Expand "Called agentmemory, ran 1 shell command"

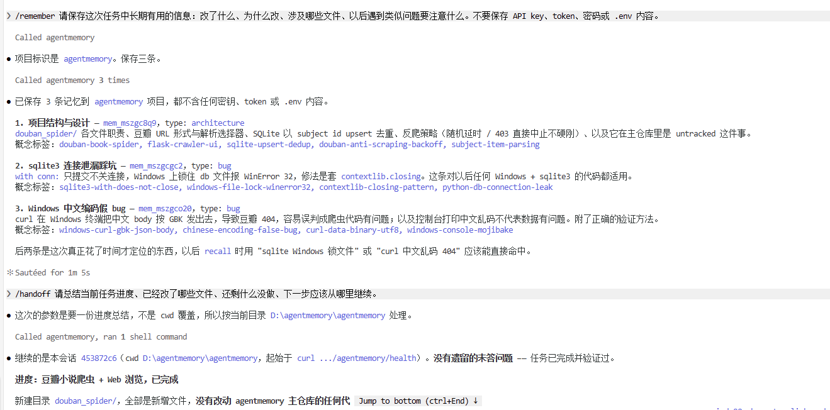pyautogui.click(x=101, y=337)
